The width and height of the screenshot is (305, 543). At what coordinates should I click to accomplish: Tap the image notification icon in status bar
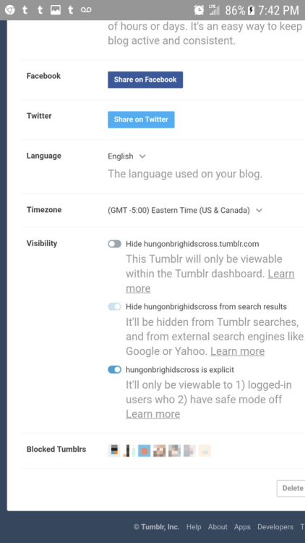56,10
